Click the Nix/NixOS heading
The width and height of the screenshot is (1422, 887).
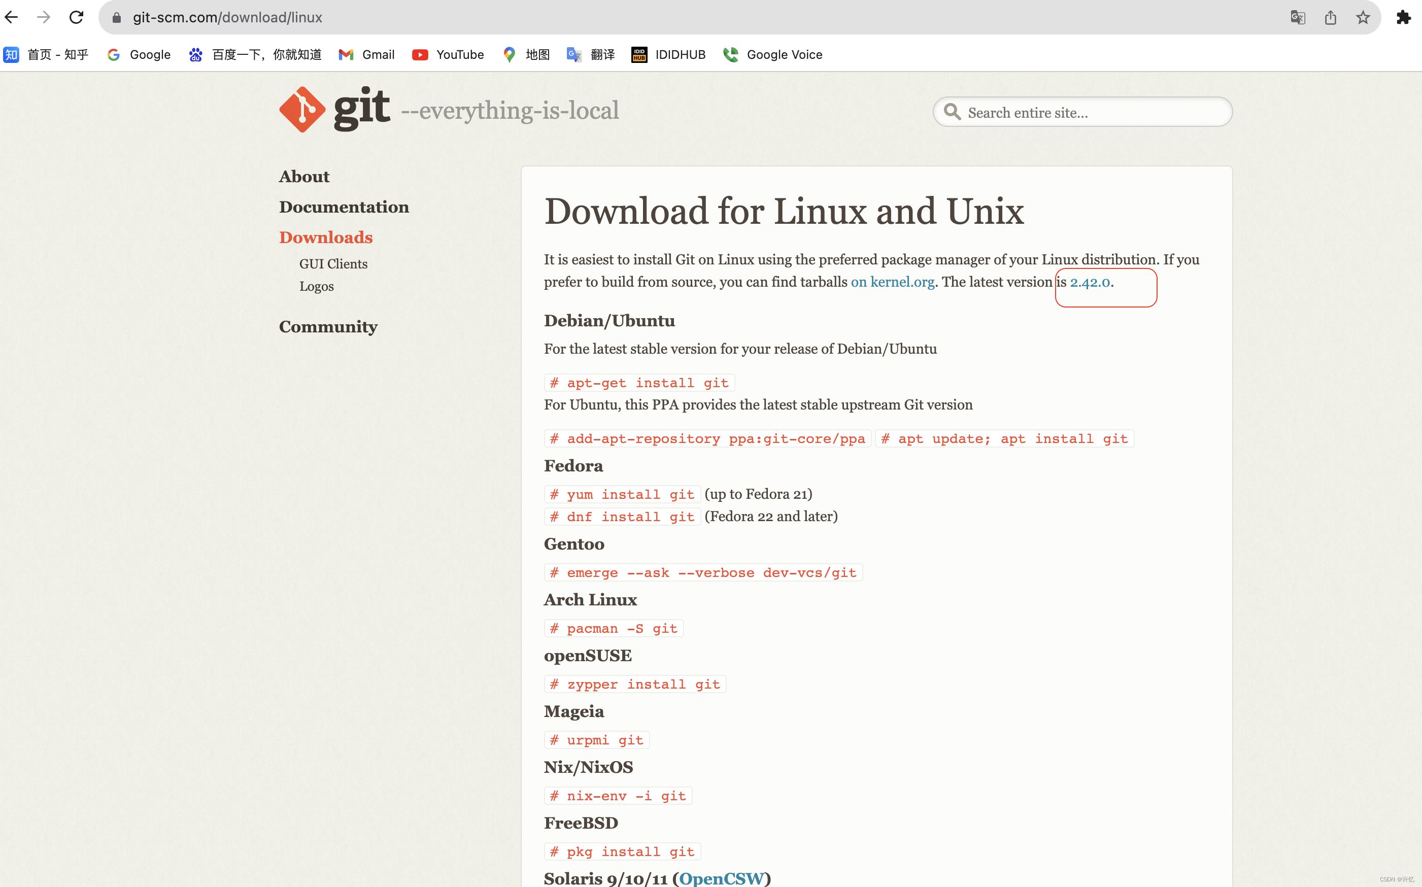(x=588, y=767)
